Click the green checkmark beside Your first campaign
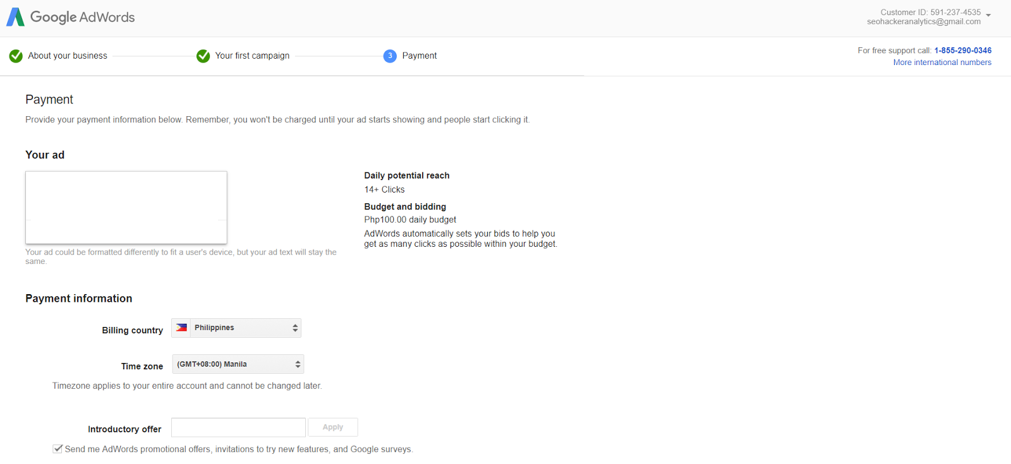This screenshot has height=464, width=1011. (203, 56)
